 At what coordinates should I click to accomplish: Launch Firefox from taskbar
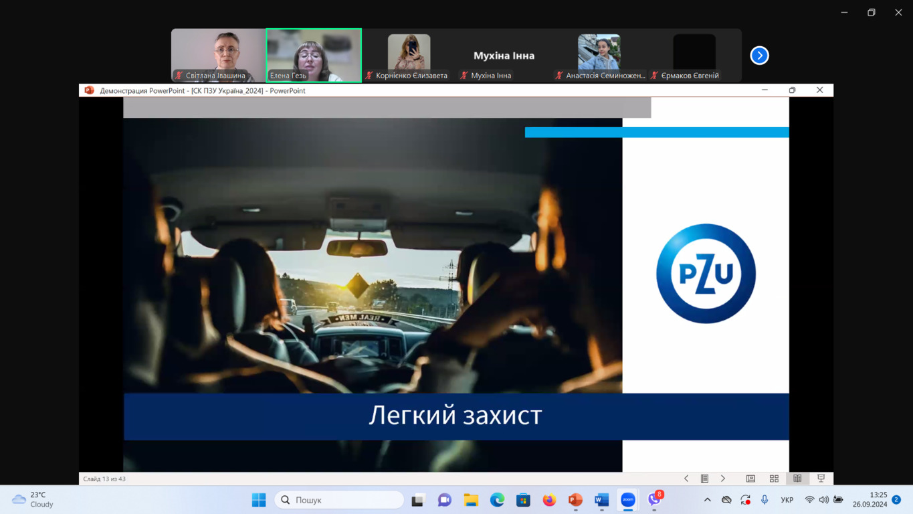tap(549, 500)
